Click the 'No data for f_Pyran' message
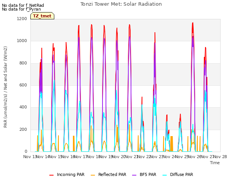243x182 pixels. point(21,9)
